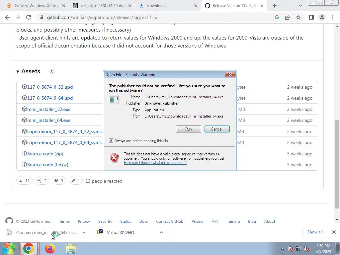The height and width of the screenshot is (255, 340).
Task: Show hidden tray icons arrow
Action: (x=282, y=249)
